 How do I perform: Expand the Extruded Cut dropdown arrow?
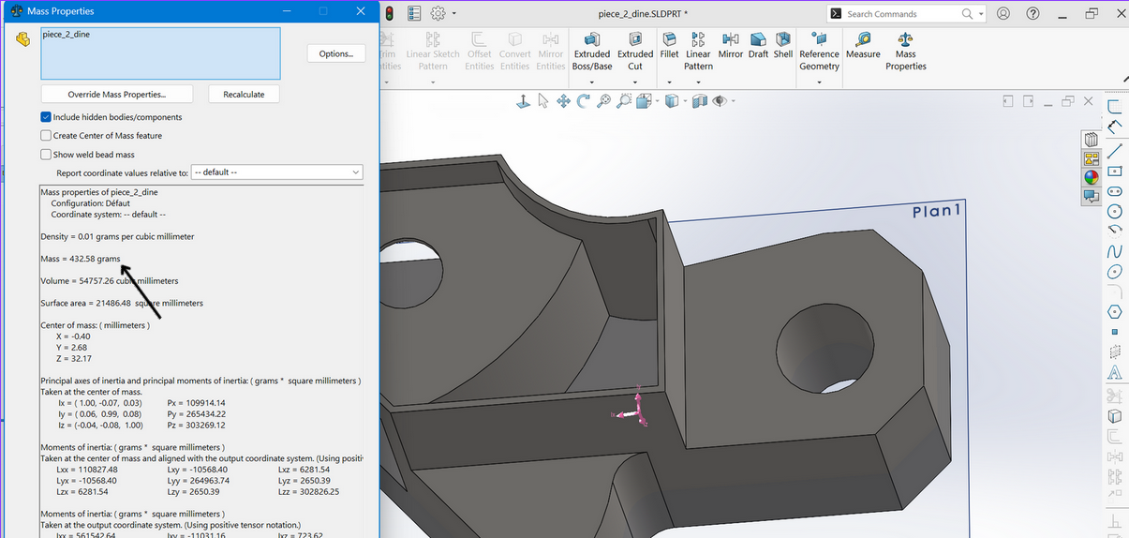click(635, 82)
